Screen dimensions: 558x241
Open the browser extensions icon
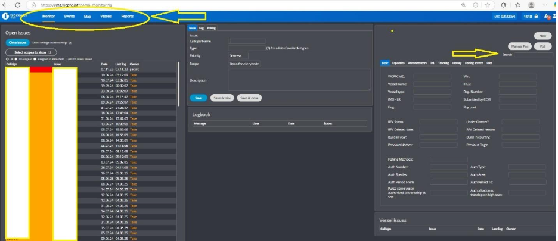click(x=504, y=5)
